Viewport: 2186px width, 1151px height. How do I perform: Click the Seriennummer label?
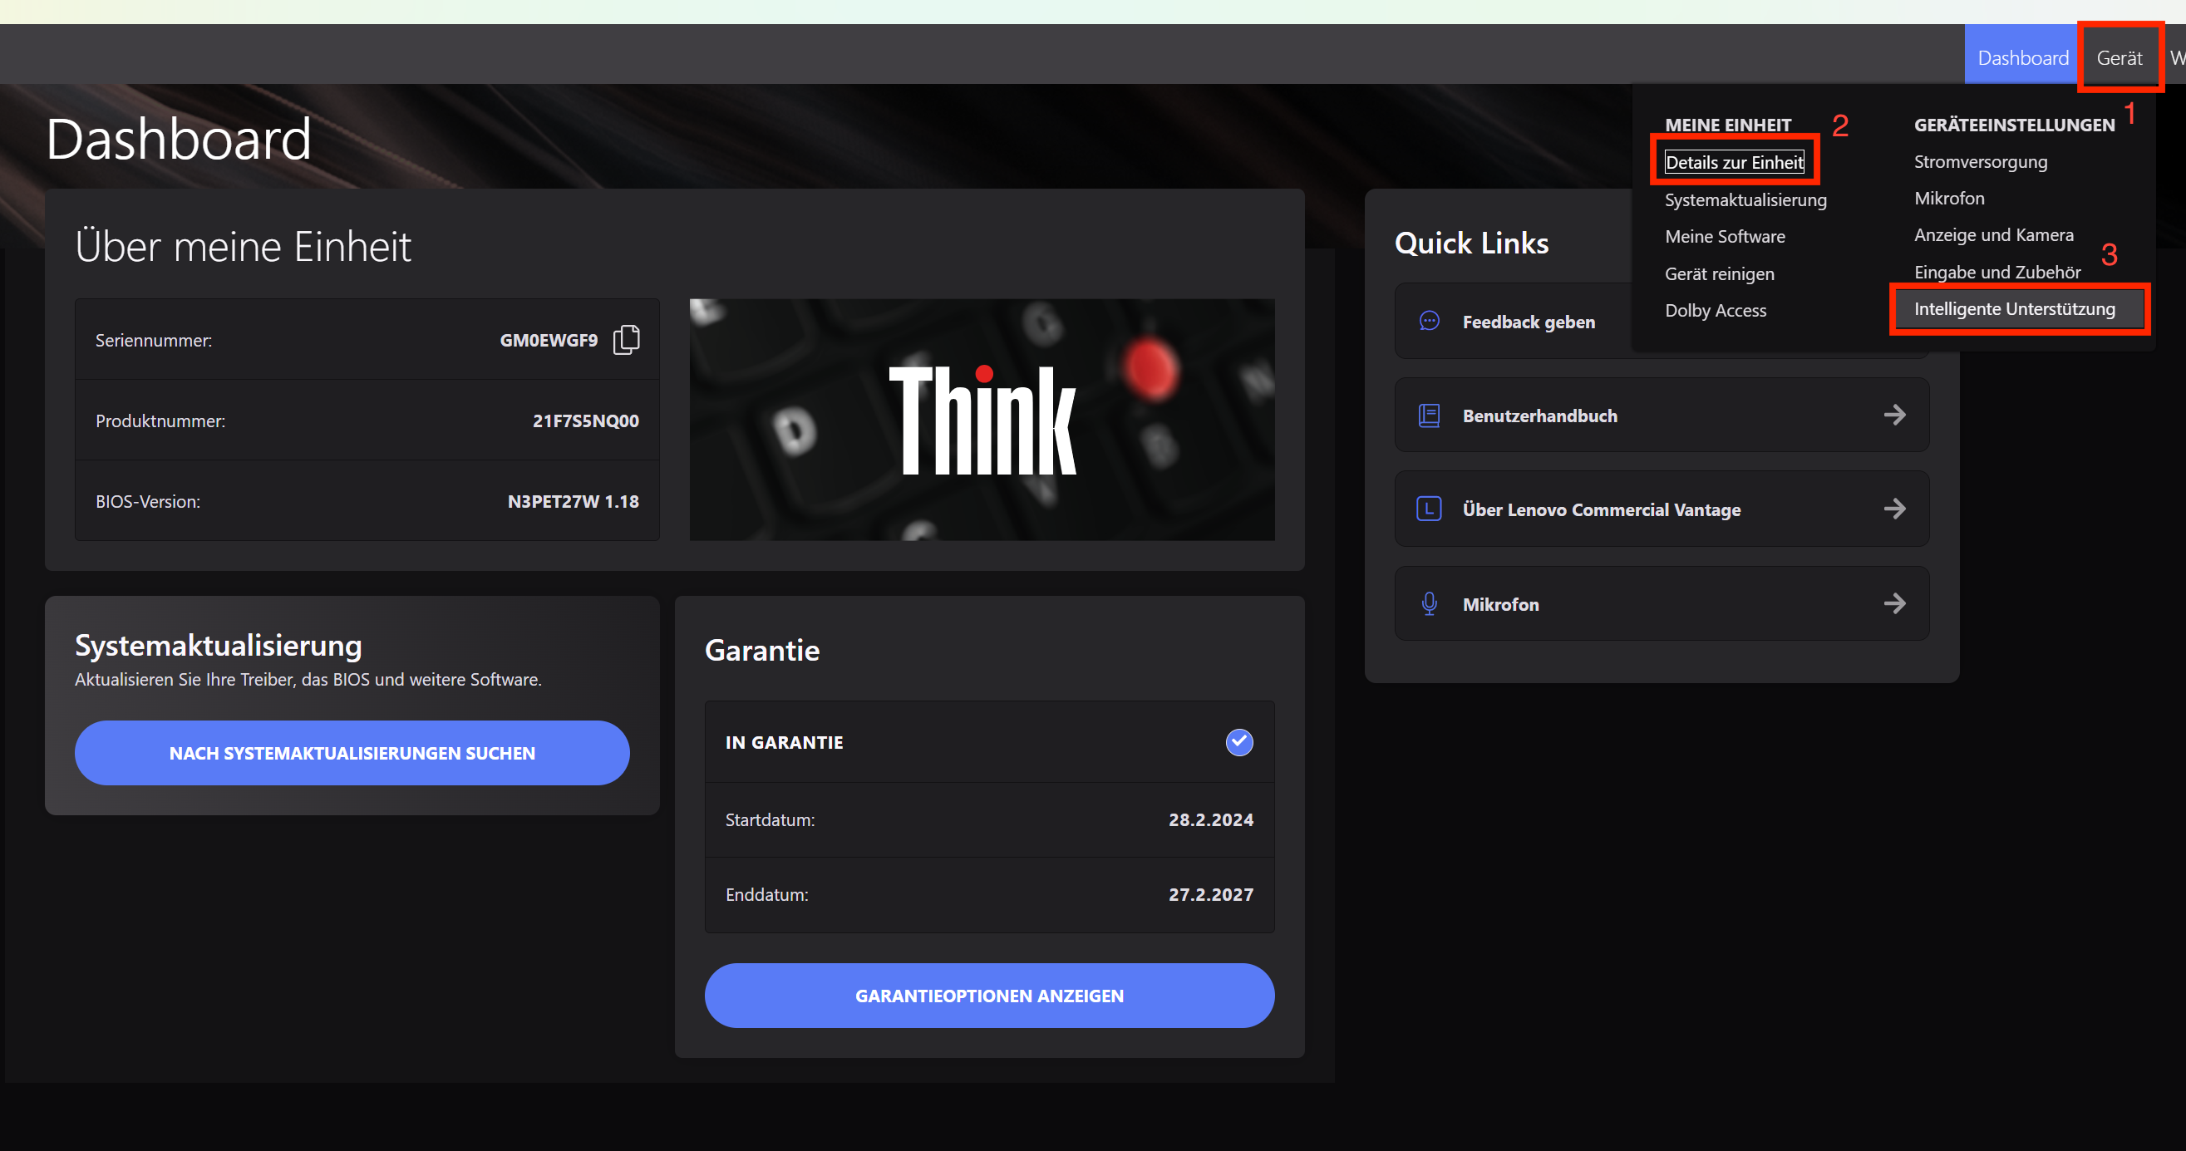(x=154, y=341)
